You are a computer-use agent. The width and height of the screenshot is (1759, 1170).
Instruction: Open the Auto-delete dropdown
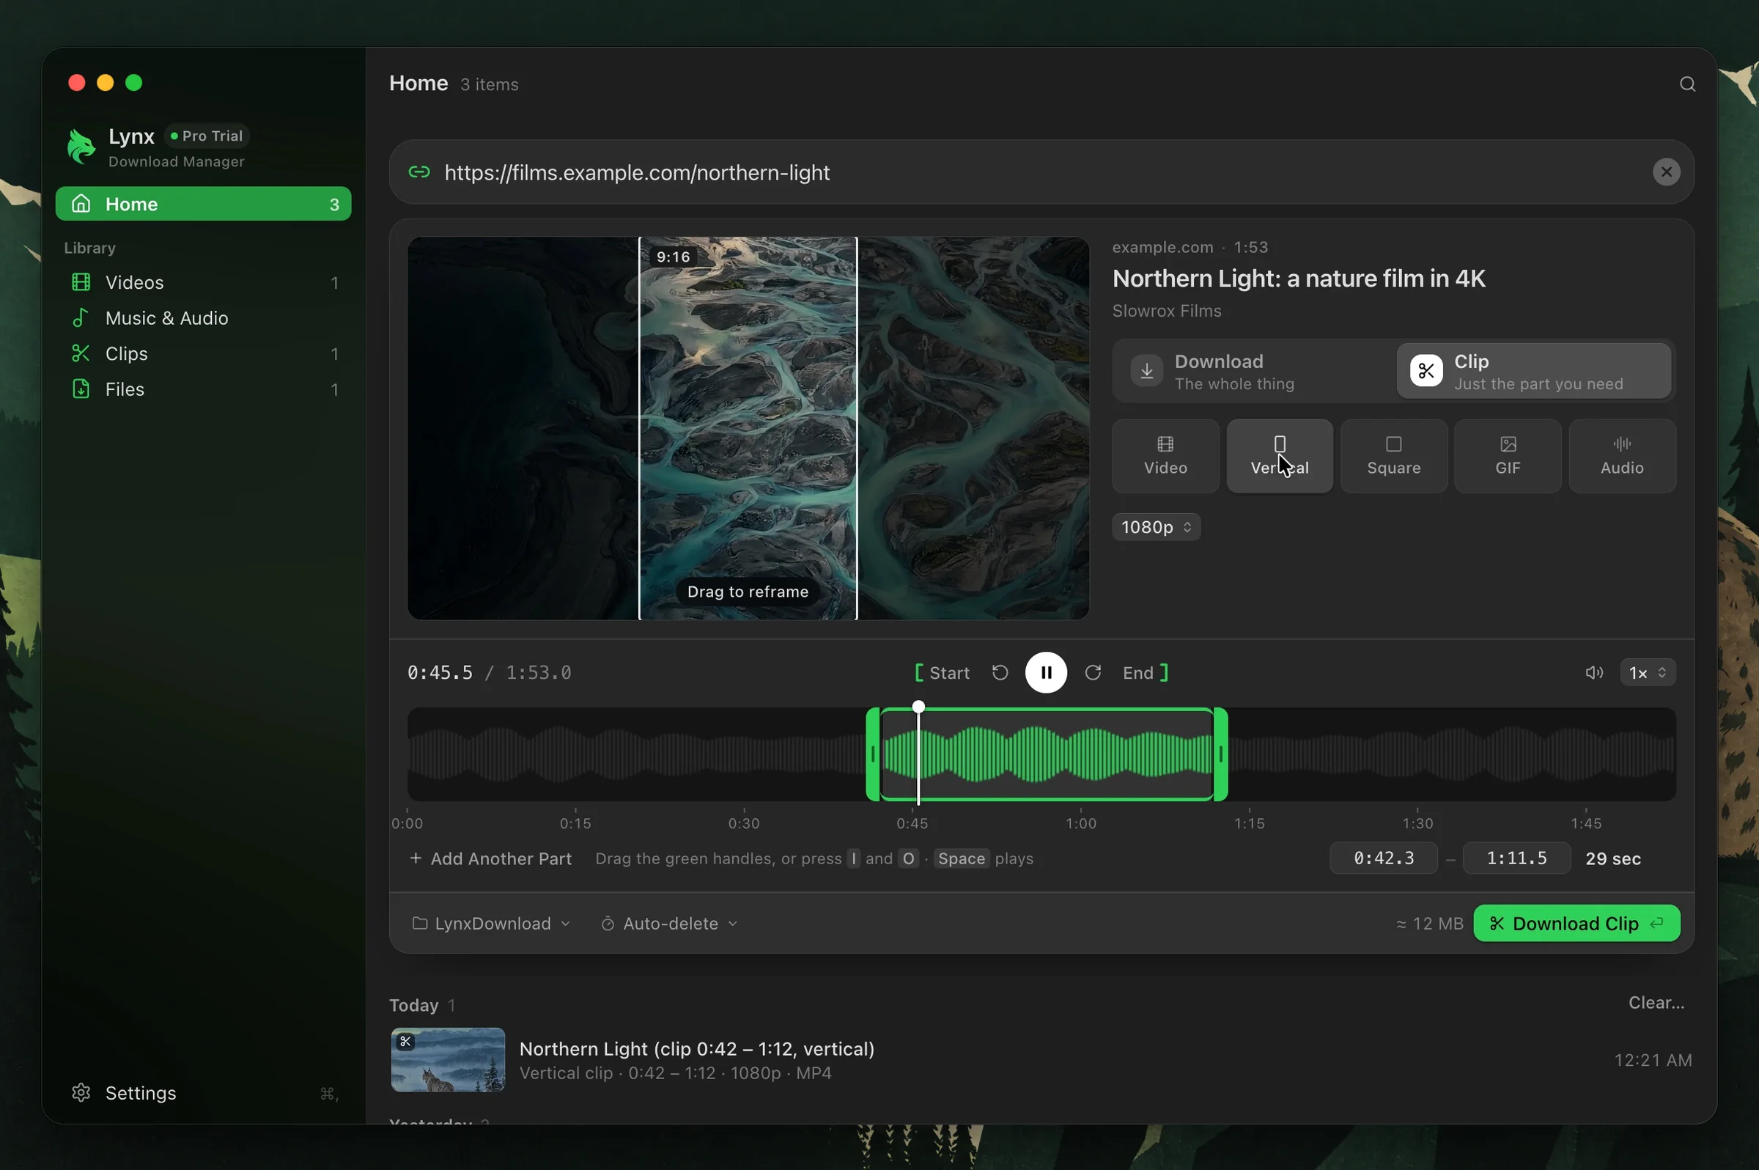(669, 924)
